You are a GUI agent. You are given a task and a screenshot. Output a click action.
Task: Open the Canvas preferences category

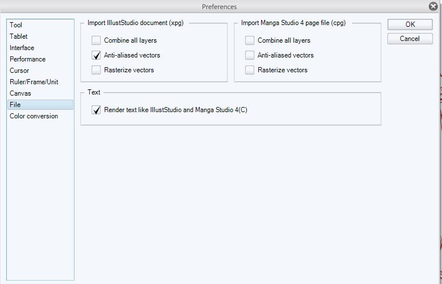coord(20,93)
